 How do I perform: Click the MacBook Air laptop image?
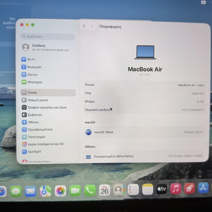click(145, 52)
